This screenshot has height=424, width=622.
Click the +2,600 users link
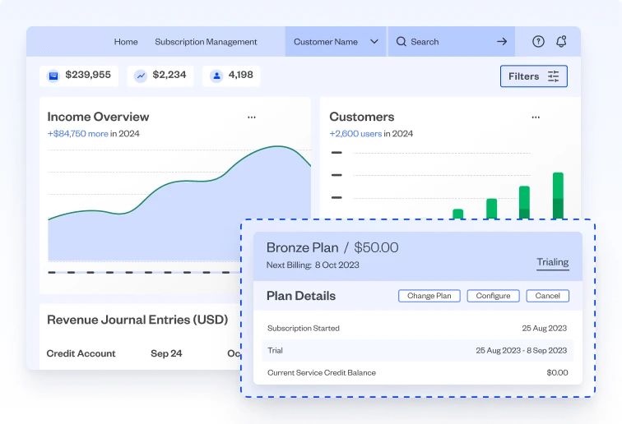[x=355, y=134]
